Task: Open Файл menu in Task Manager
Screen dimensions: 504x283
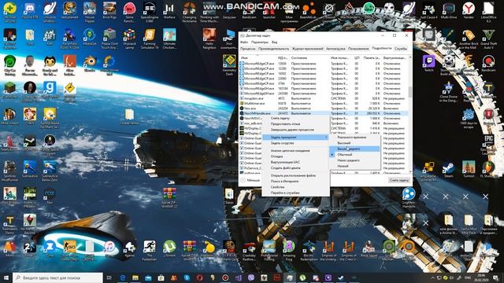Action: pyautogui.click(x=244, y=42)
